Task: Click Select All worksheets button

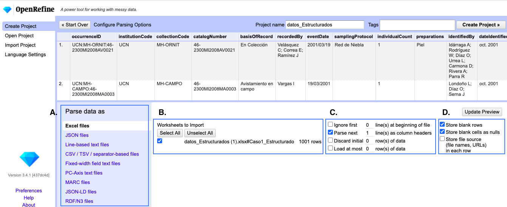Action: (170, 133)
